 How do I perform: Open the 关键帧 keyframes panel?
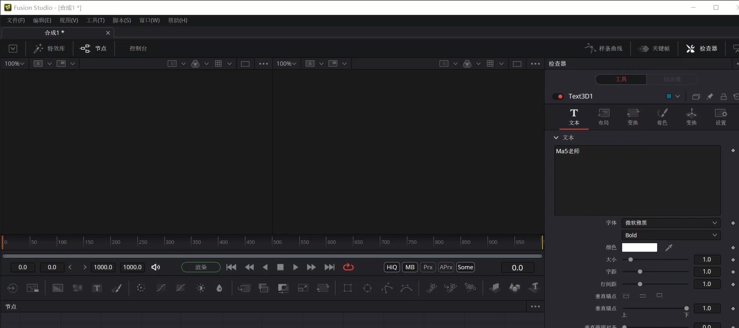[x=654, y=48]
